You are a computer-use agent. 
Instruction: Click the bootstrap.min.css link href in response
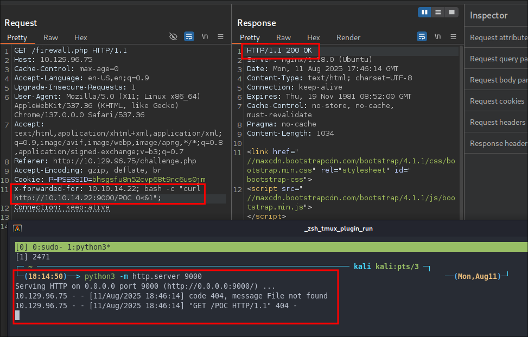pos(351,166)
